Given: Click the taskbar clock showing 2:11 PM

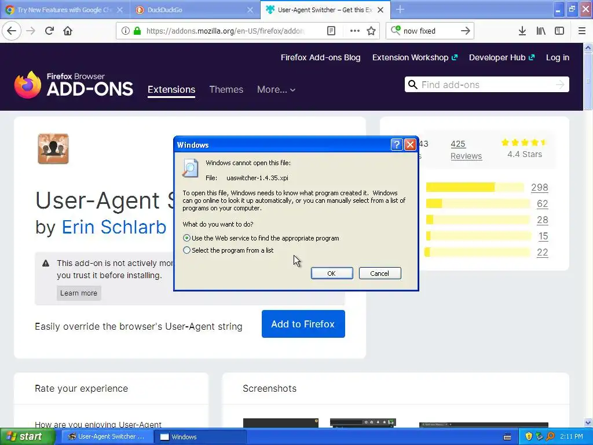Looking at the screenshot, I should click(x=572, y=437).
